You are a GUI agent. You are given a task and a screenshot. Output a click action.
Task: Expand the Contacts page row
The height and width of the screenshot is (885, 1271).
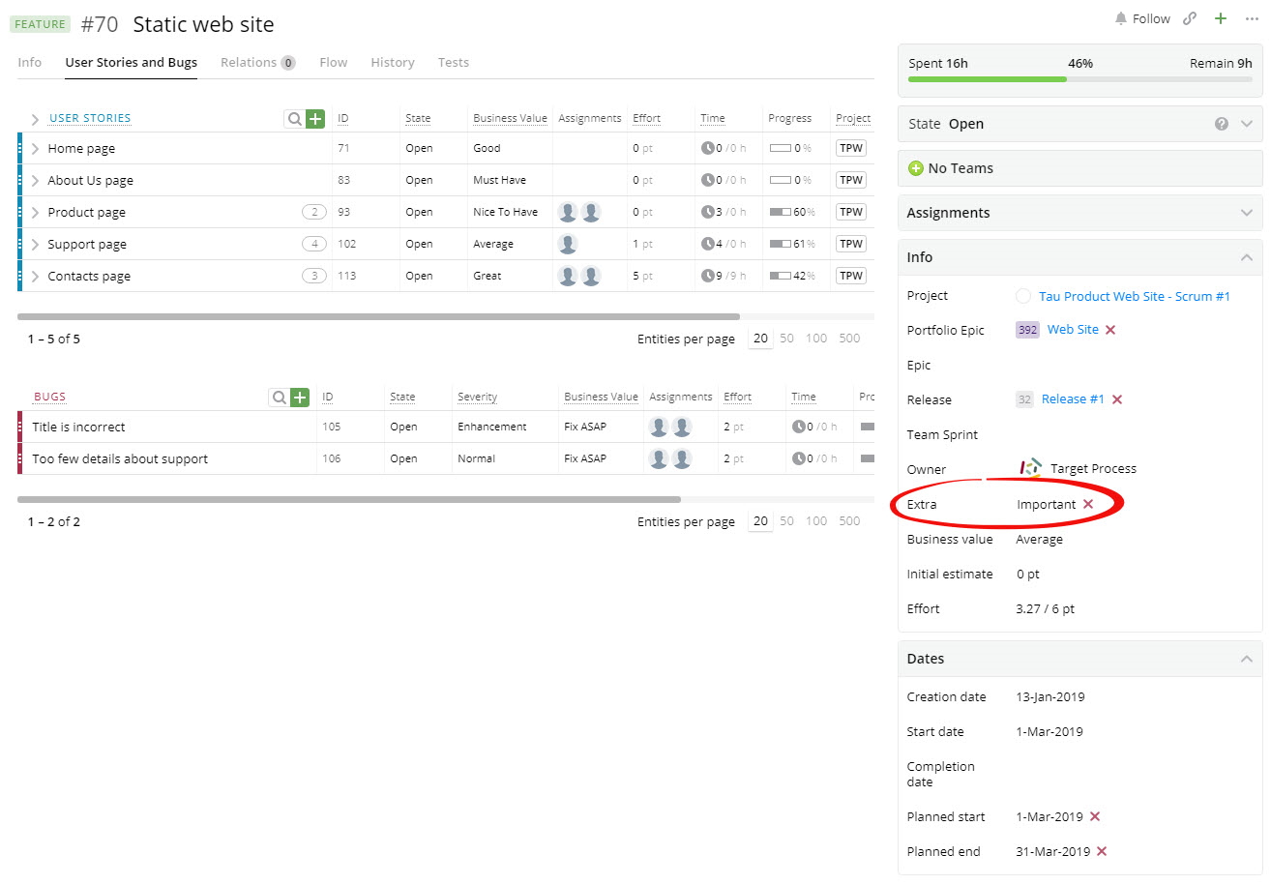[35, 277]
